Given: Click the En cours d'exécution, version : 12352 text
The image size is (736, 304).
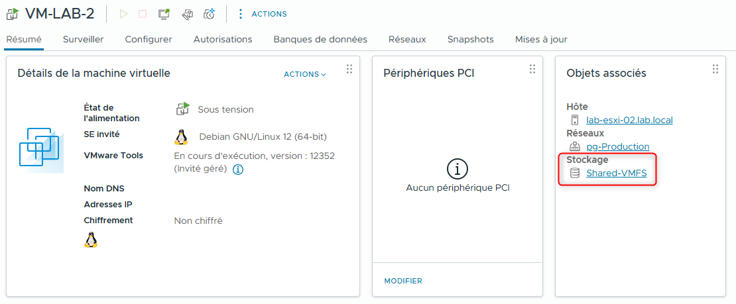Looking at the screenshot, I should point(255,156).
